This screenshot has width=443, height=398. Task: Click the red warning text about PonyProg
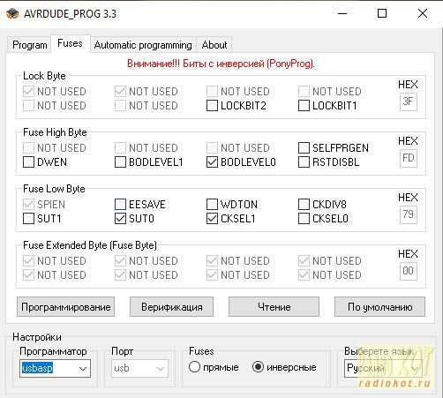tap(221, 64)
